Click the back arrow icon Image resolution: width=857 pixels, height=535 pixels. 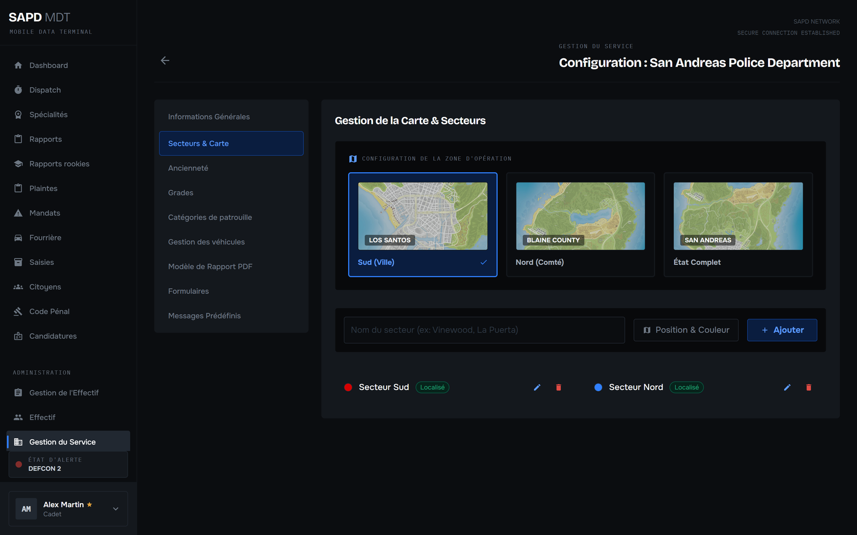[x=165, y=60]
